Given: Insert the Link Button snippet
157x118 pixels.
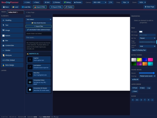Looking at the screenshot, I should coord(39,67).
